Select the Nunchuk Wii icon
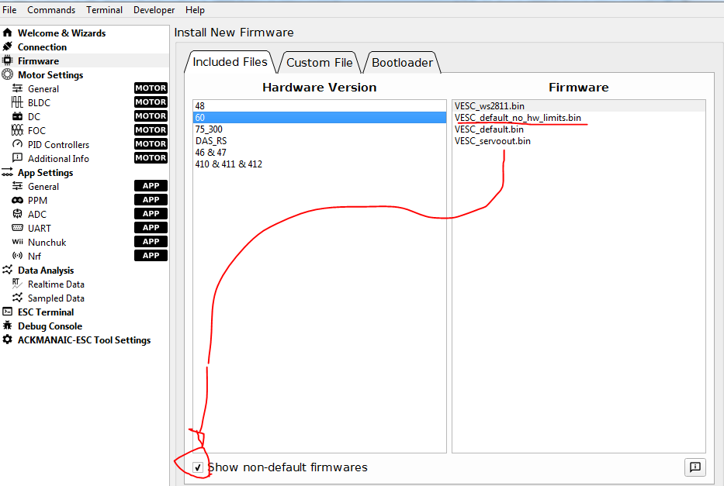The height and width of the screenshot is (486, 724). click(17, 243)
